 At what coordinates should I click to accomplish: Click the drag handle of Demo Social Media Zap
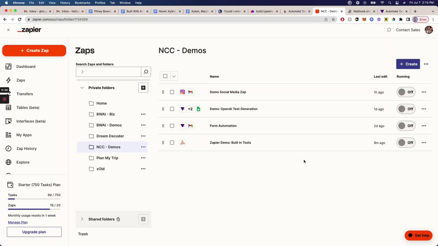[x=163, y=92]
